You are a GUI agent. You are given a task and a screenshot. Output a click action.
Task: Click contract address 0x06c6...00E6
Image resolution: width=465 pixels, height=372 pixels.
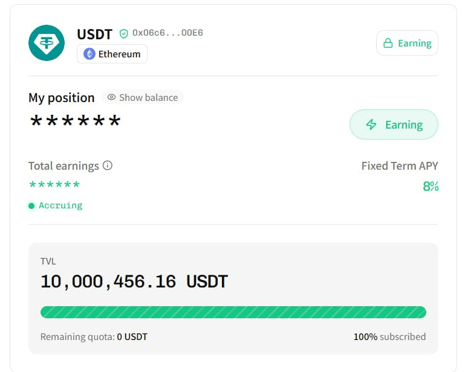[167, 33]
